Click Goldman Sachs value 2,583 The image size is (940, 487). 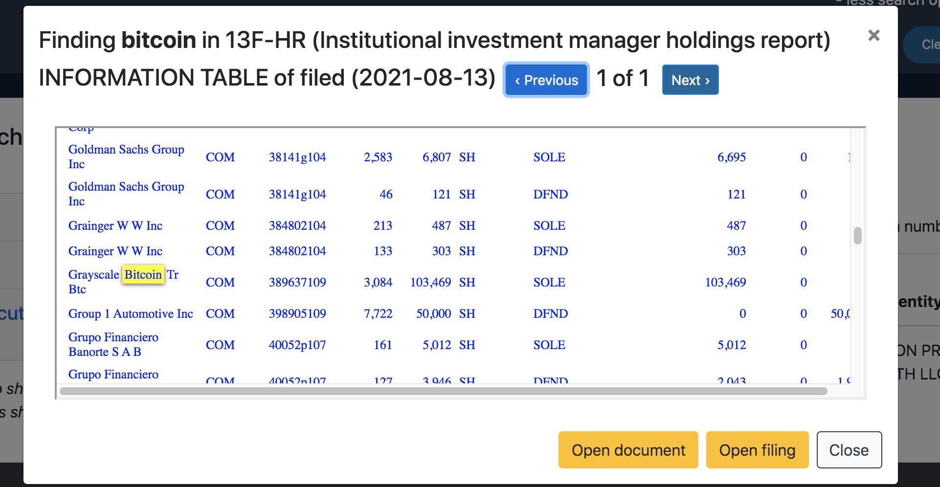378,157
